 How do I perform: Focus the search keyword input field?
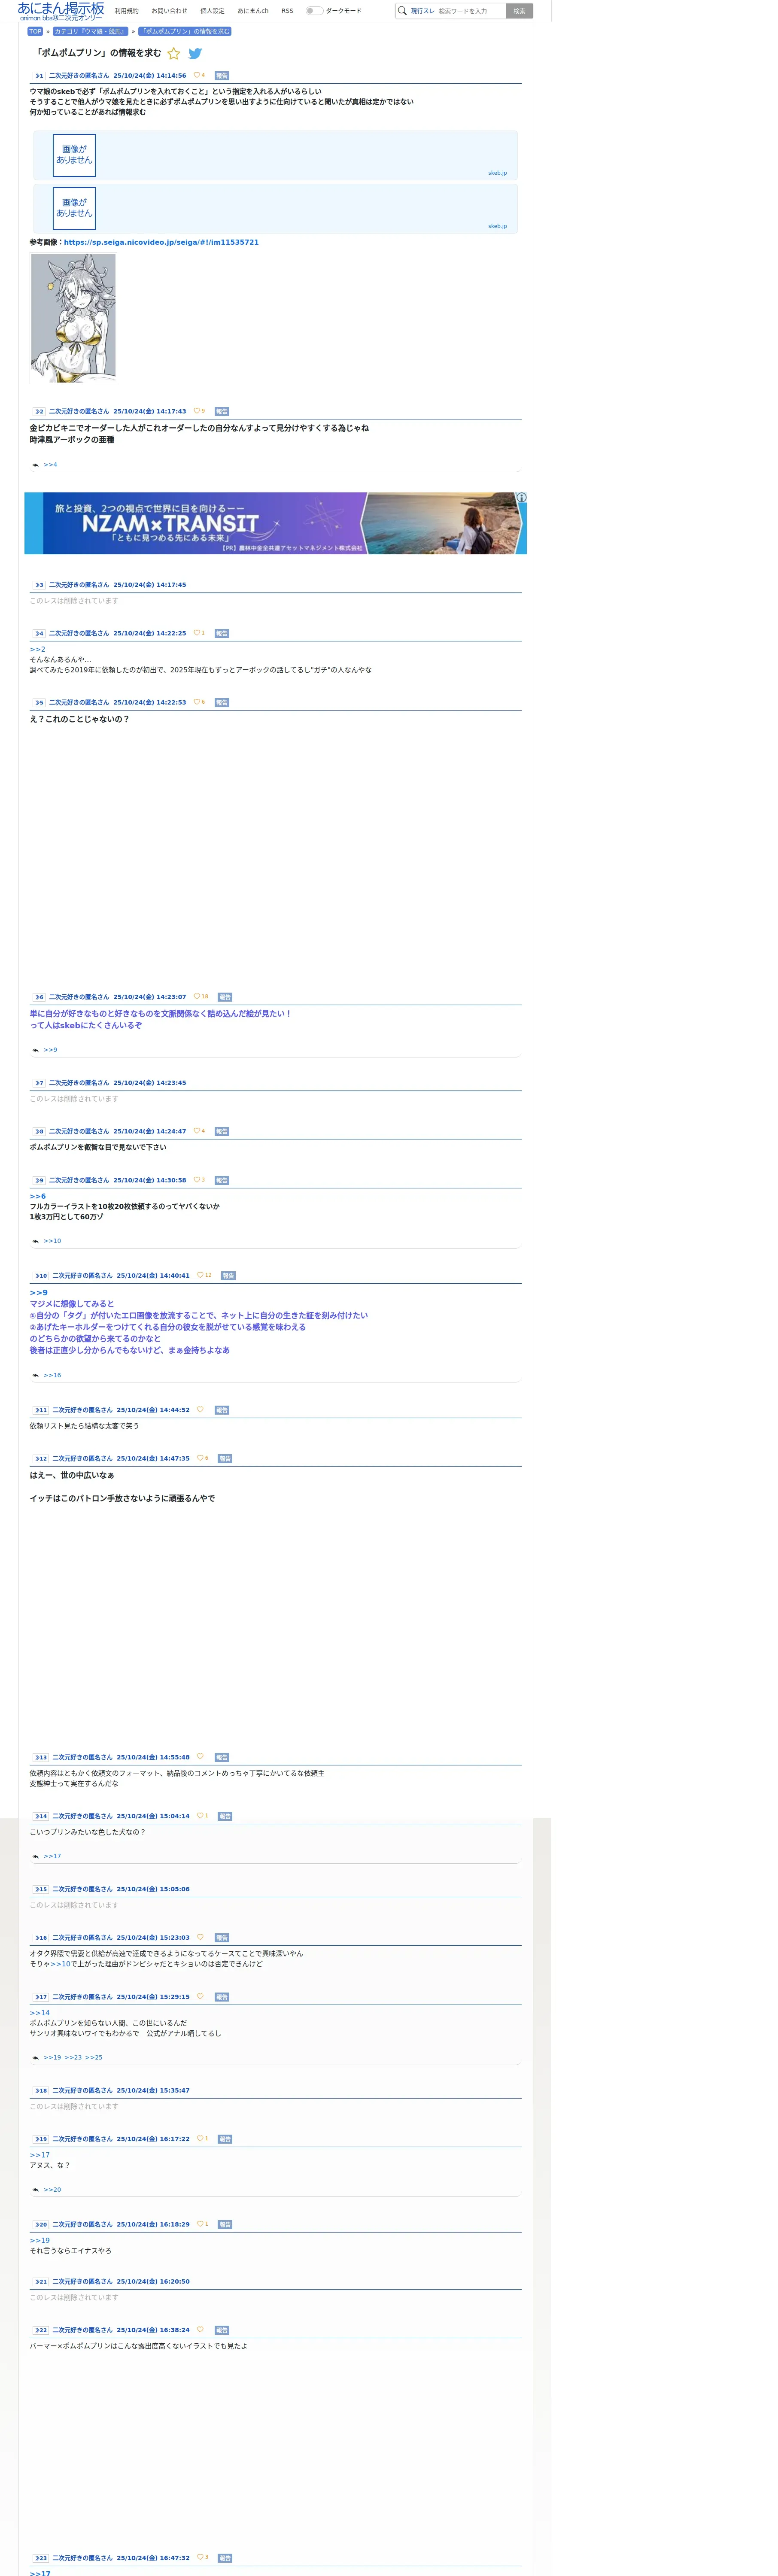(x=470, y=11)
